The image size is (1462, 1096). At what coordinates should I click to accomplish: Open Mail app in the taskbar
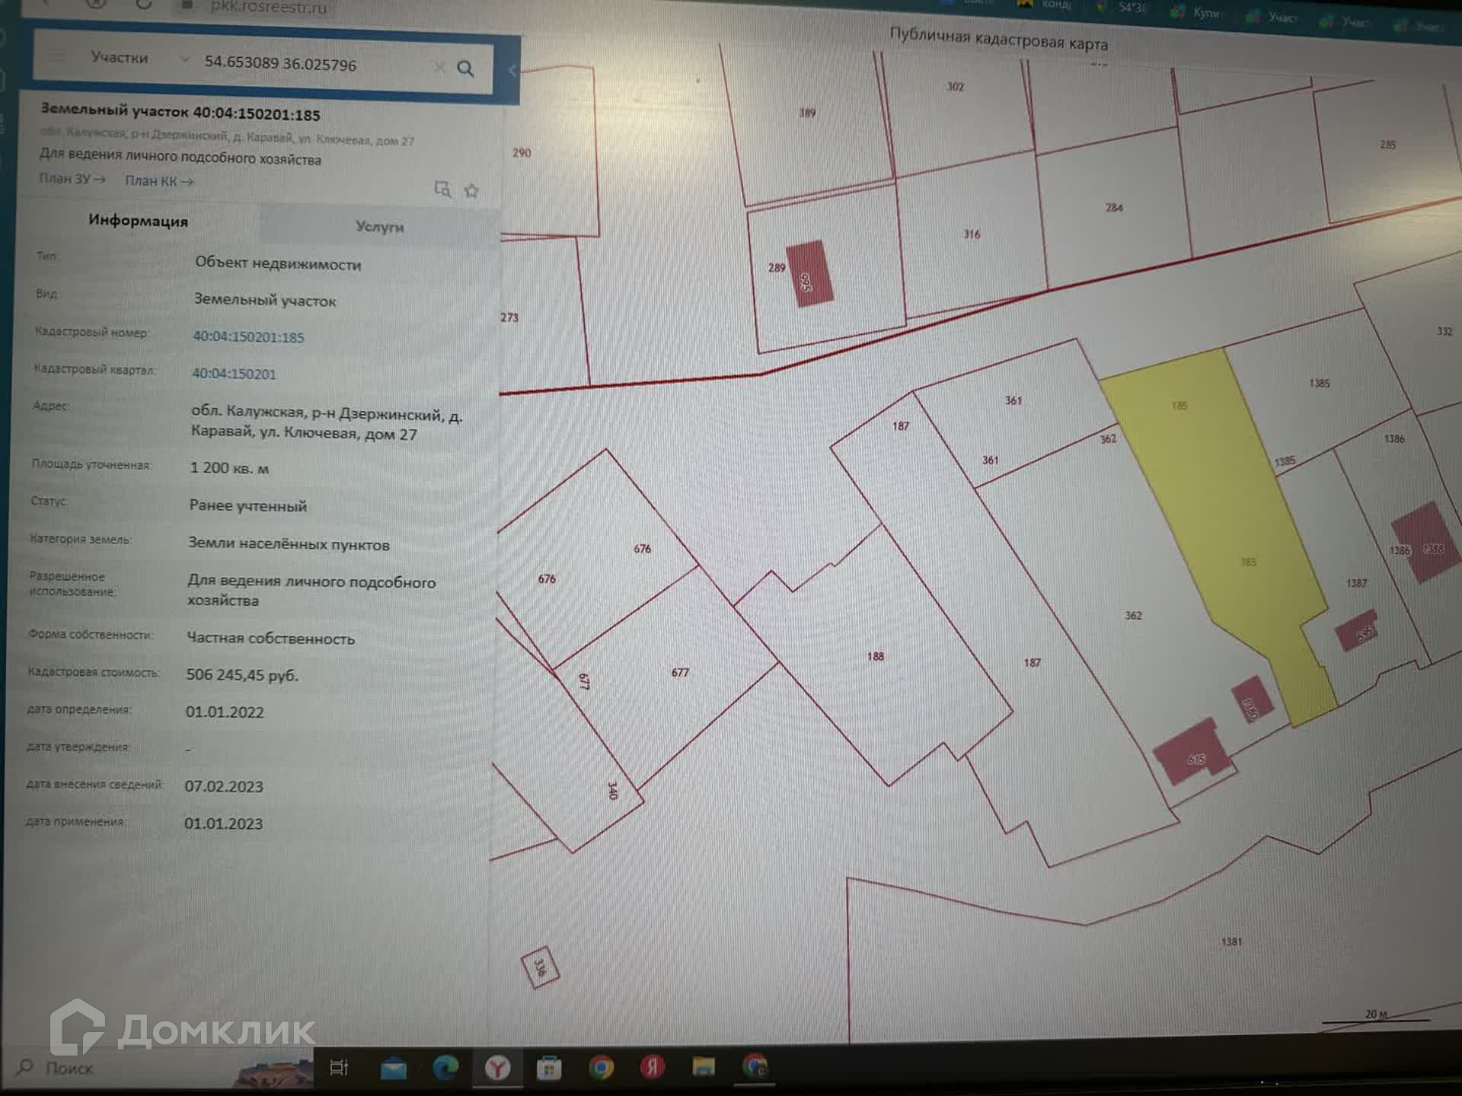(394, 1069)
